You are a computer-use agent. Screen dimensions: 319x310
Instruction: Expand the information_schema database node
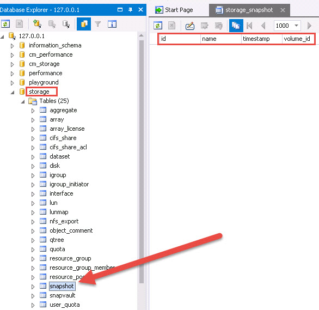pyautogui.click(x=12, y=46)
